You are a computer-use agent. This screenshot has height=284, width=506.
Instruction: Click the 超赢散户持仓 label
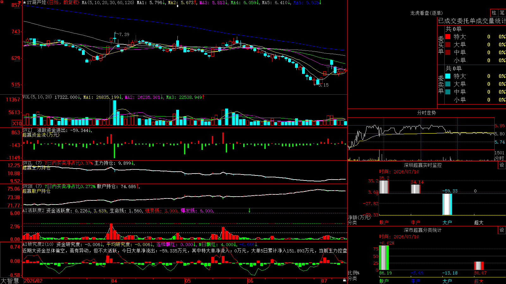point(36,191)
